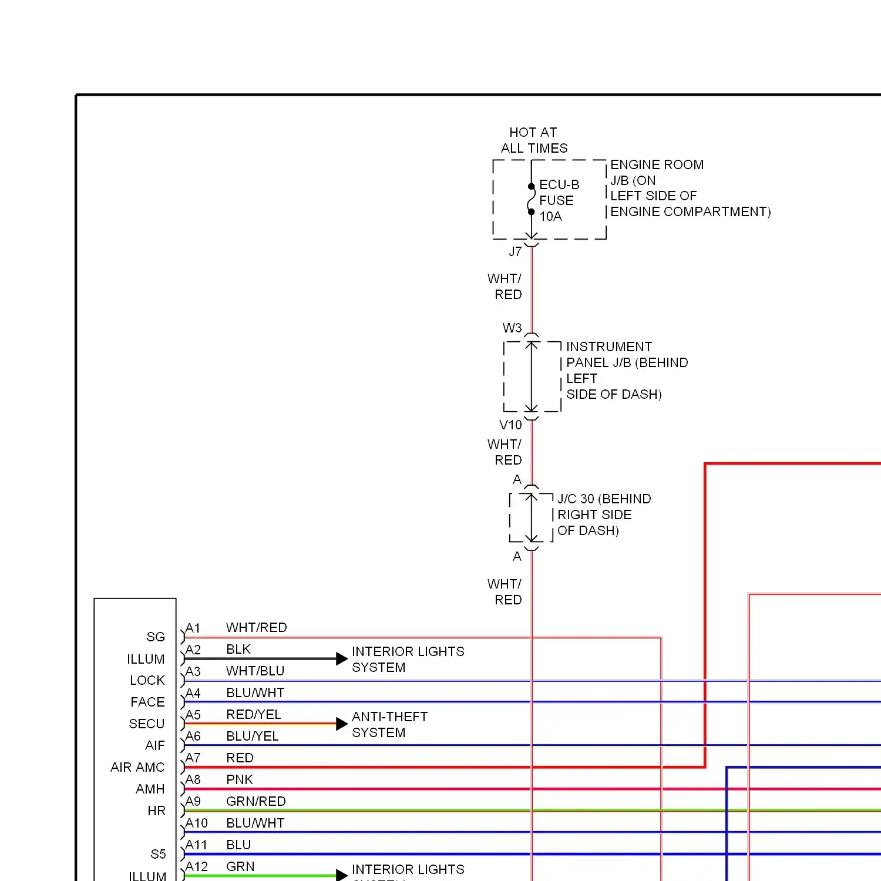881x881 pixels.
Task: Click the WHT/RED label below J7
Action: pyautogui.click(x=505, y=287)
